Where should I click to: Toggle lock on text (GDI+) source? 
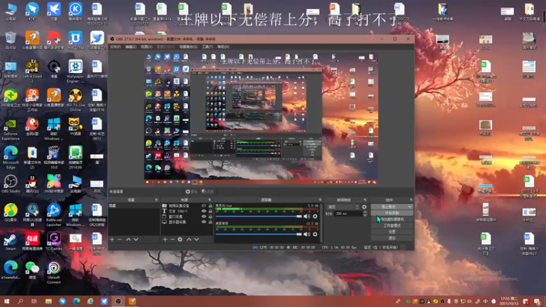tap(210, 211)
